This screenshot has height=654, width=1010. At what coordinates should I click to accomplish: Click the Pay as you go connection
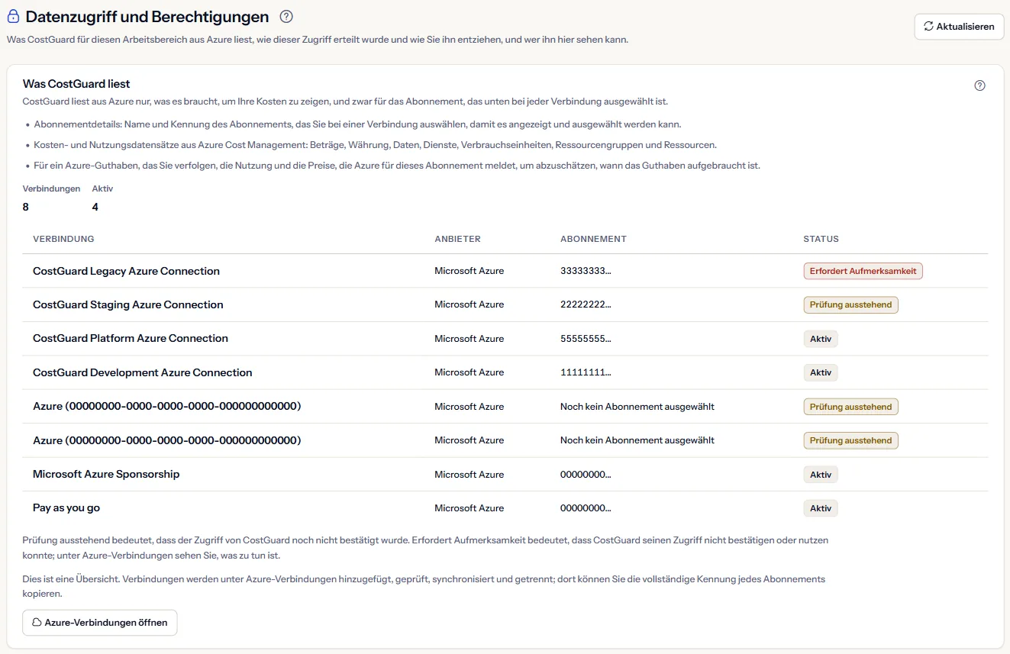point(66,507)
